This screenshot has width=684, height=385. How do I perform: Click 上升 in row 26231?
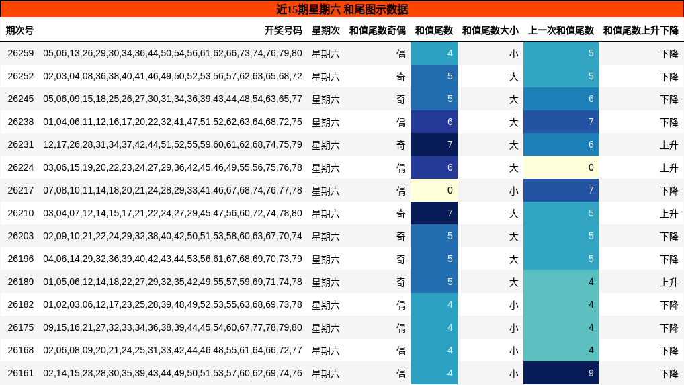coord(669,144)
